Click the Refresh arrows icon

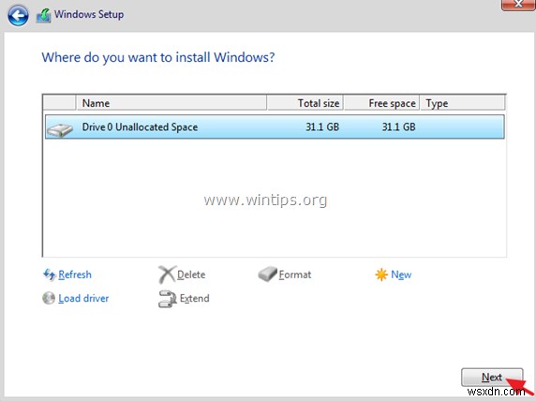click(x=50, y=275)
